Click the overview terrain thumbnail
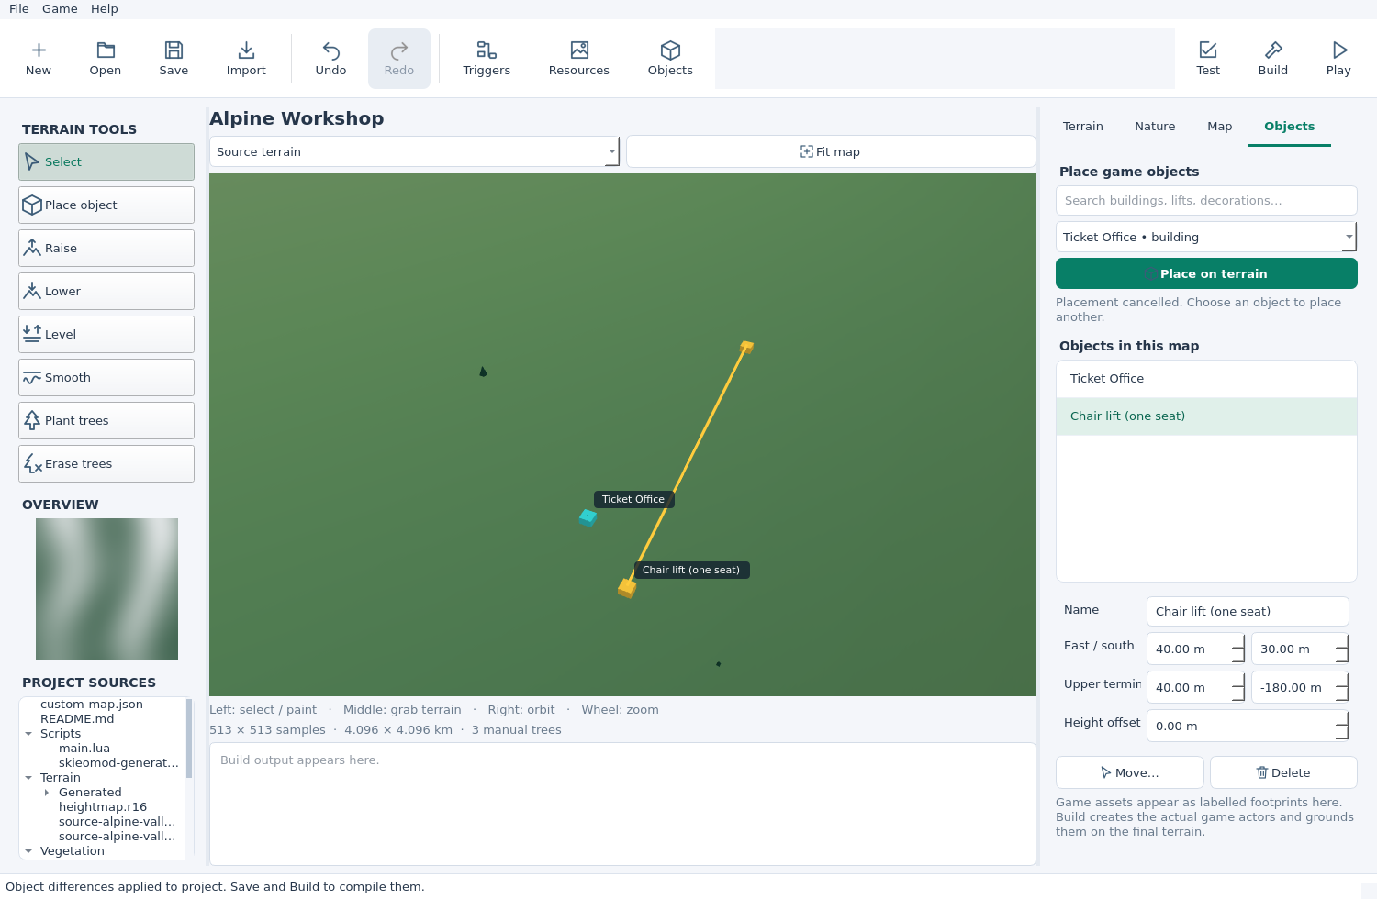The height and width of the screenshot is (899, 1377). [x=106, y=589]
